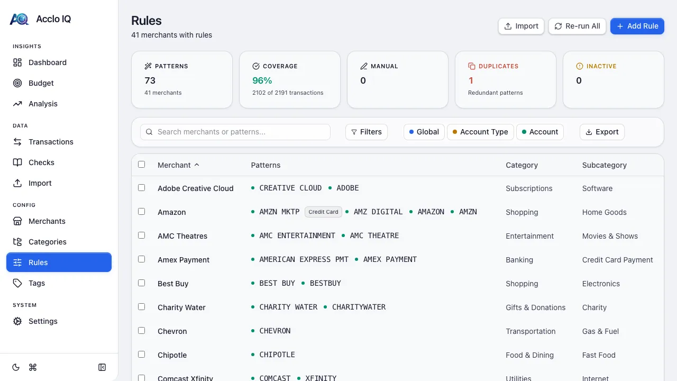Toggle the Global scope filter
This screenshot has width=677, height=381.
click(424, 132)
